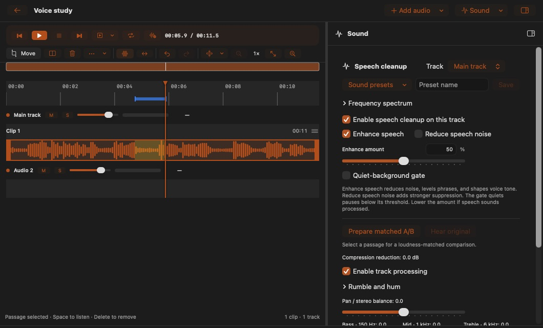Click the Sound panel vertical scrollbar
This screenshot has height=328, width=543.
click(x=538, y=147)
